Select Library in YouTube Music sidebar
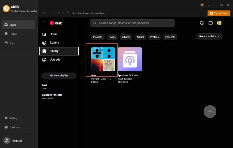This screenshot has width=233, height=148. [59, 51]
